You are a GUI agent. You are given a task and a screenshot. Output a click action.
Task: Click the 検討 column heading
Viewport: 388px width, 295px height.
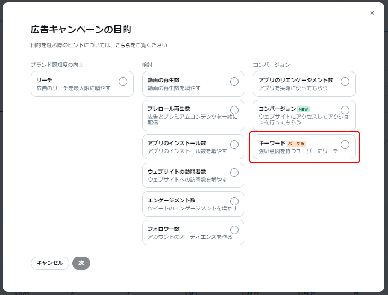point(147,65)
